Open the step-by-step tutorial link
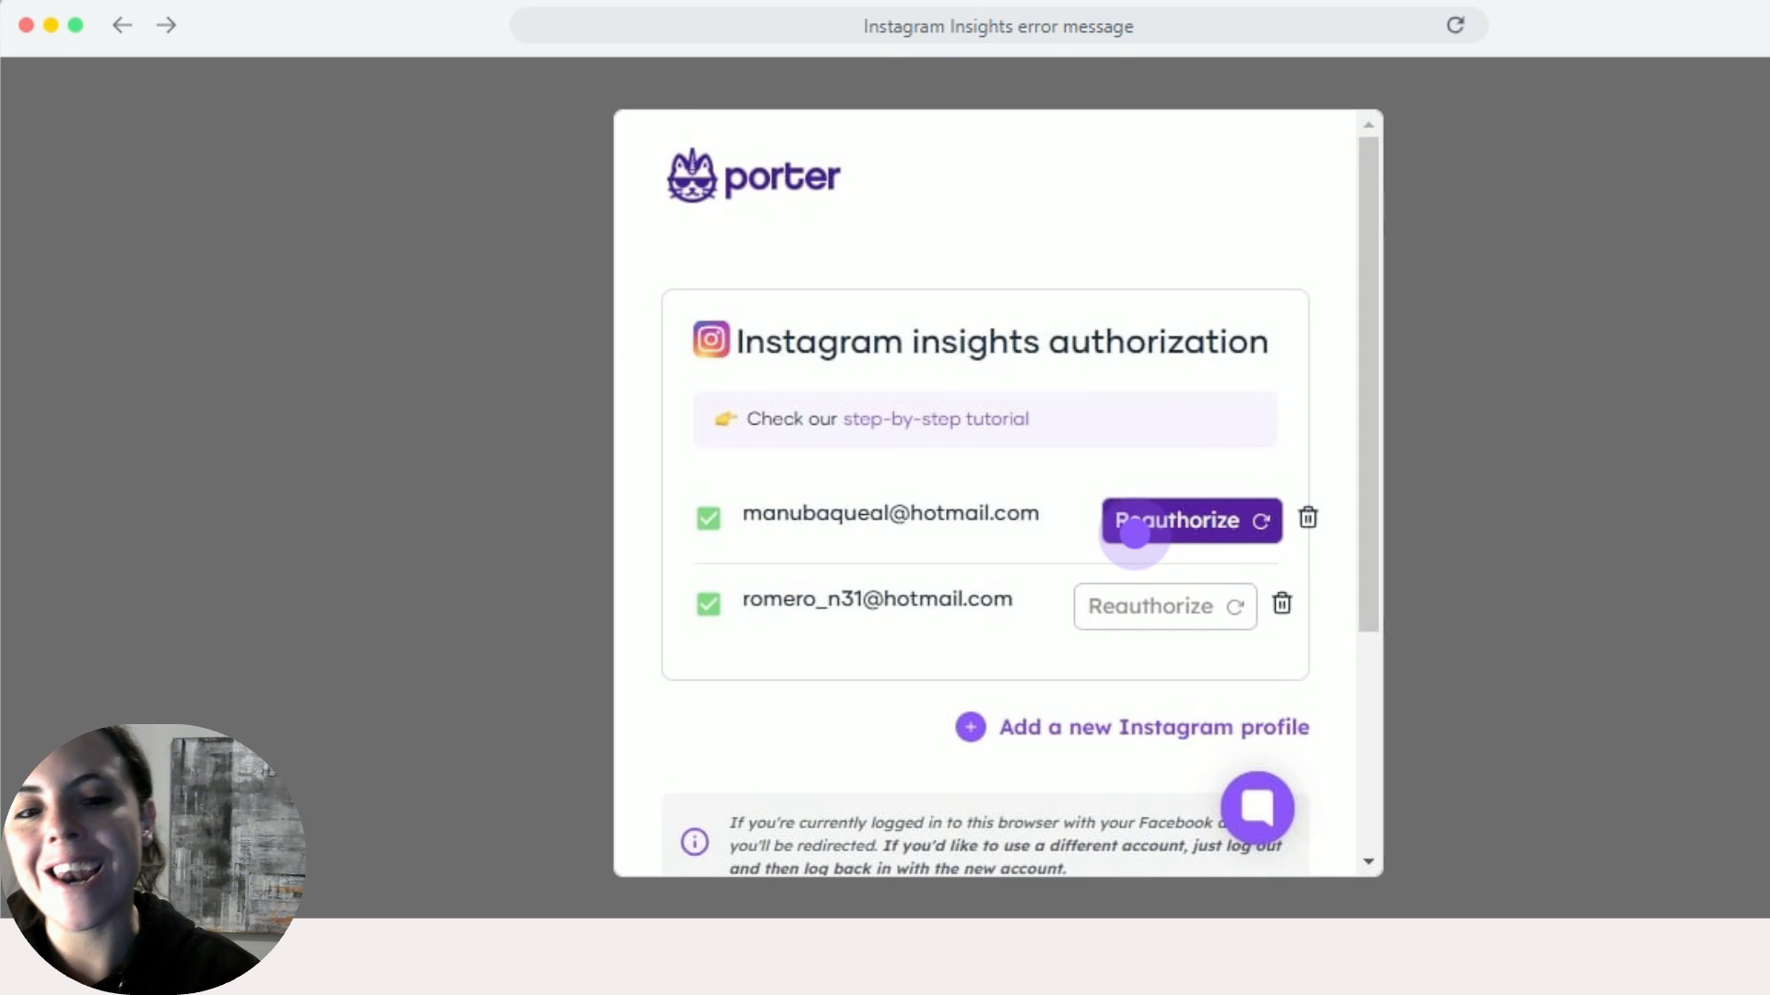 935,419
